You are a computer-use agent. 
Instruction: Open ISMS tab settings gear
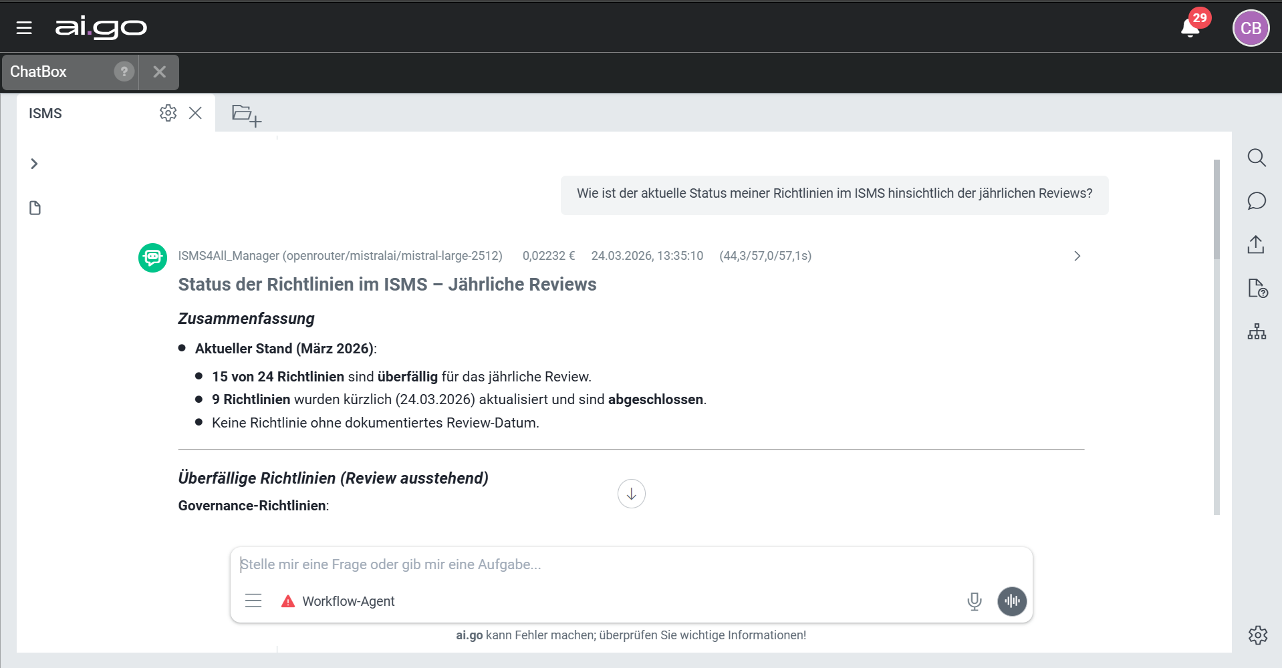pyautogui.click(x=168, y=113)
